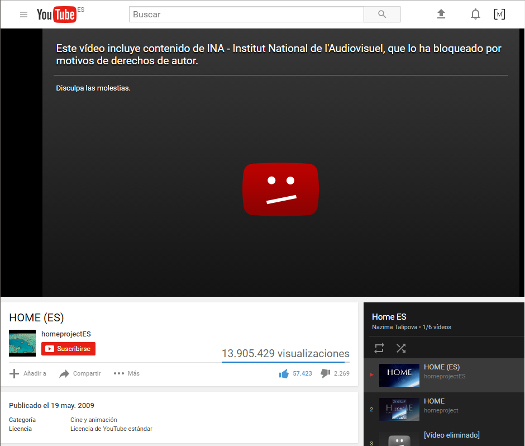Open the Cine y animación category
This screenshot has width=525, height=446.
pyautogui.click(x=94, y=420)
